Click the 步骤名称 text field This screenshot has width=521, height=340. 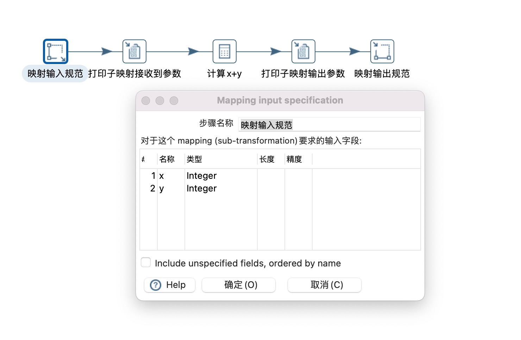pyautogui.click(x=329, y=125)
